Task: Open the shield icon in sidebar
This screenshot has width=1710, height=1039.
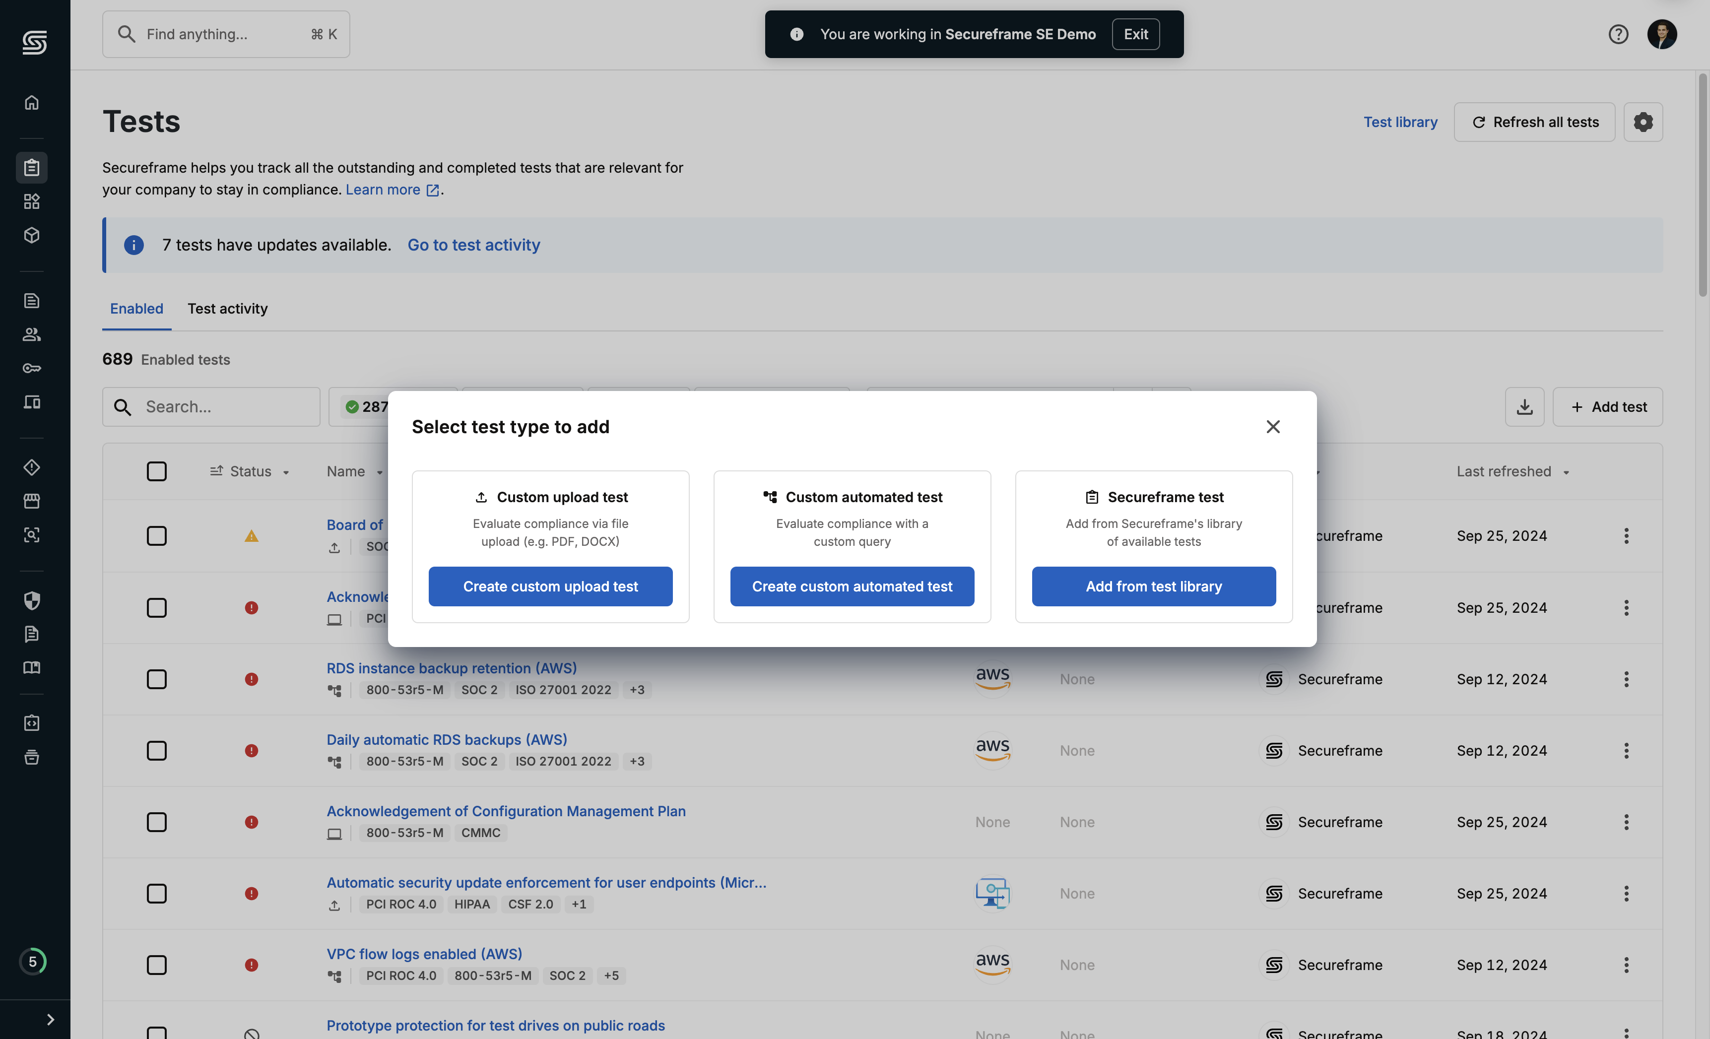Action: (x=32, y=600)
